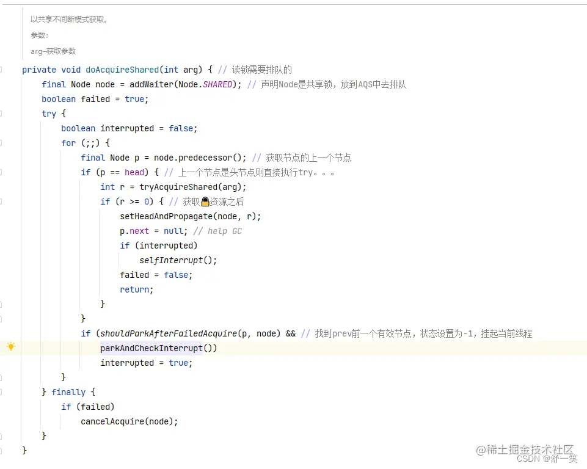Click the purple head field reference

pyautogui.click(x=134, y=172)
